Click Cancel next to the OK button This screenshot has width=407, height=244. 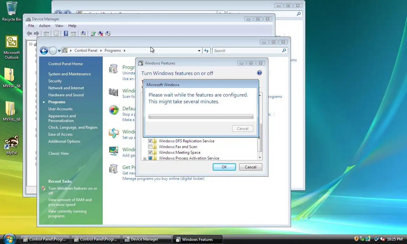point(251,167)
